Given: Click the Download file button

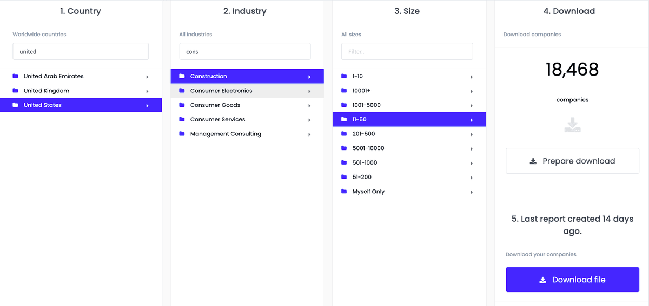Looking at the screenshot, I should point(572,280).
